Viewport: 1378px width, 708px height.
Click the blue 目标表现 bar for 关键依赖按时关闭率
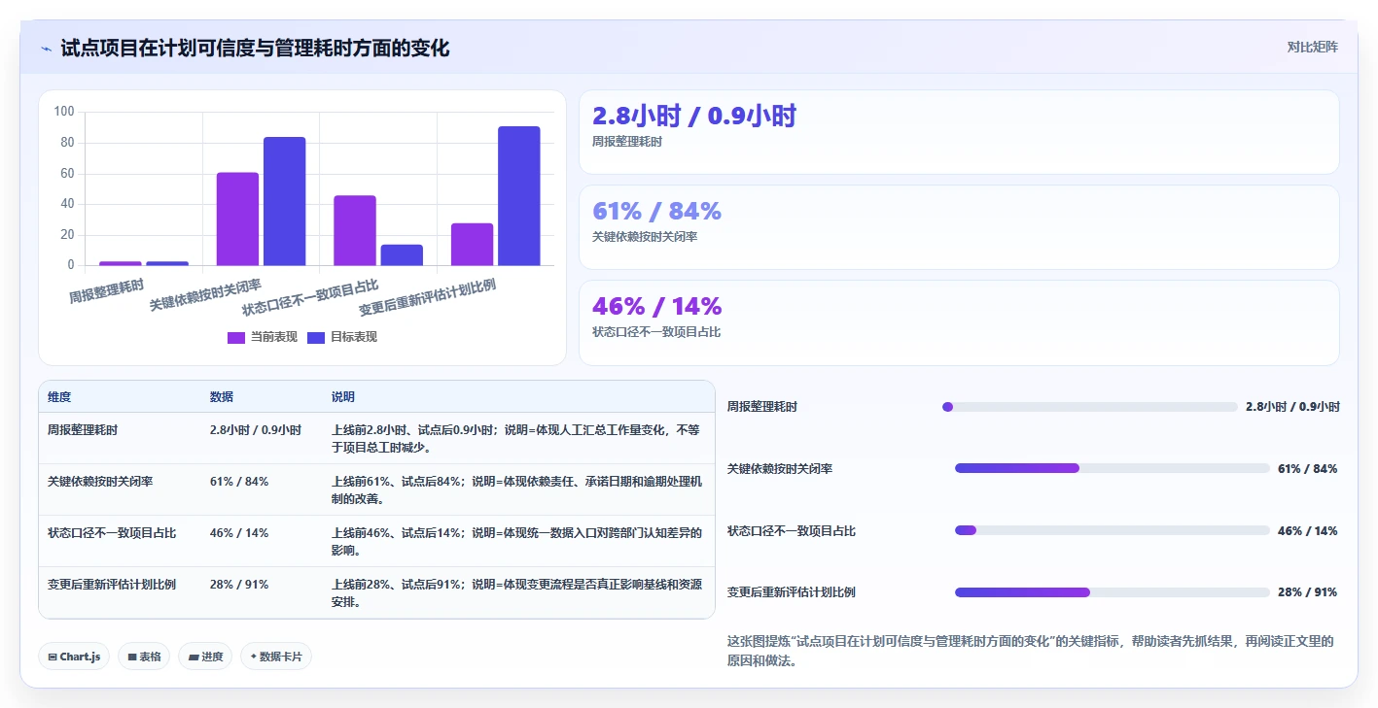284,201
